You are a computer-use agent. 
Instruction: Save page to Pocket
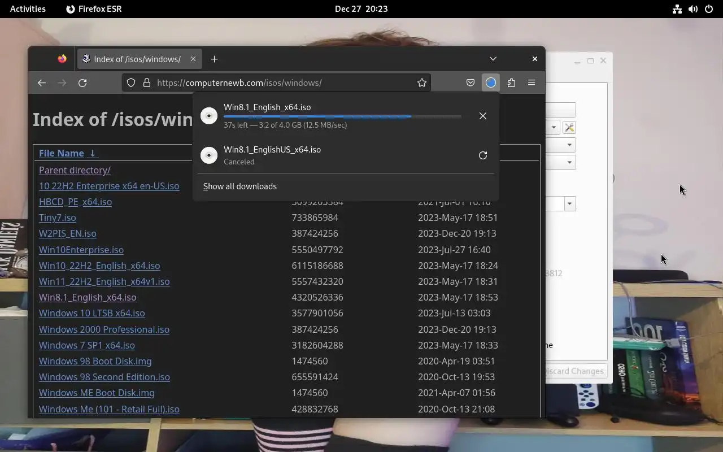click(x=471, y=82)
